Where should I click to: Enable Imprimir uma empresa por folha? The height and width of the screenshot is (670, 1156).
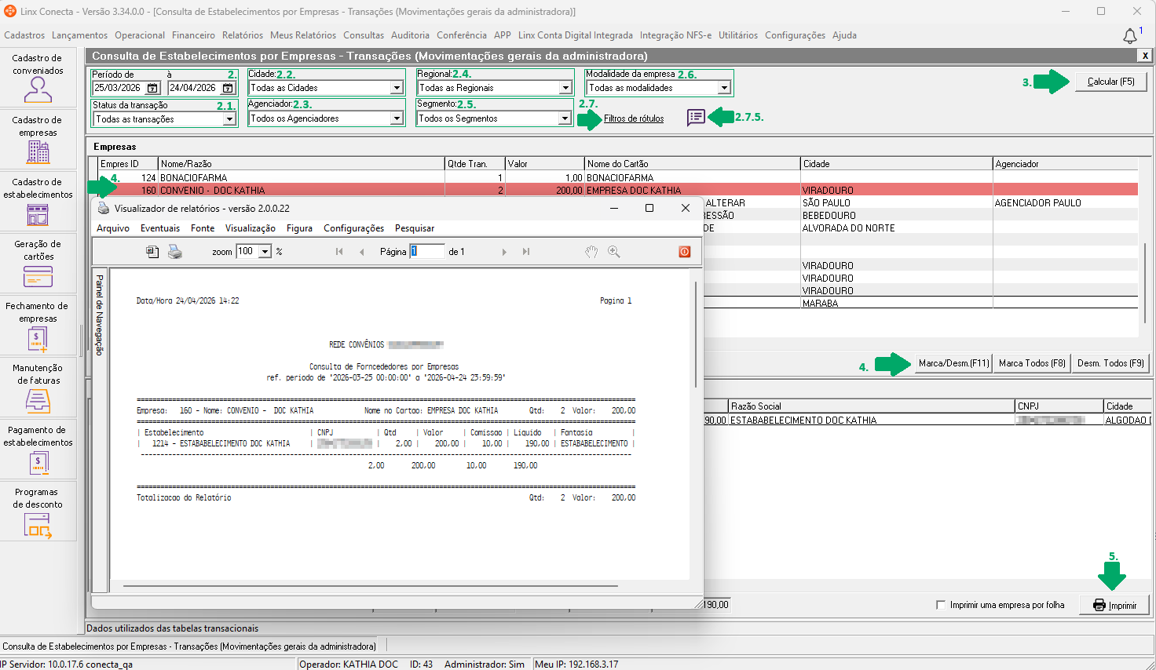(941, 605)
